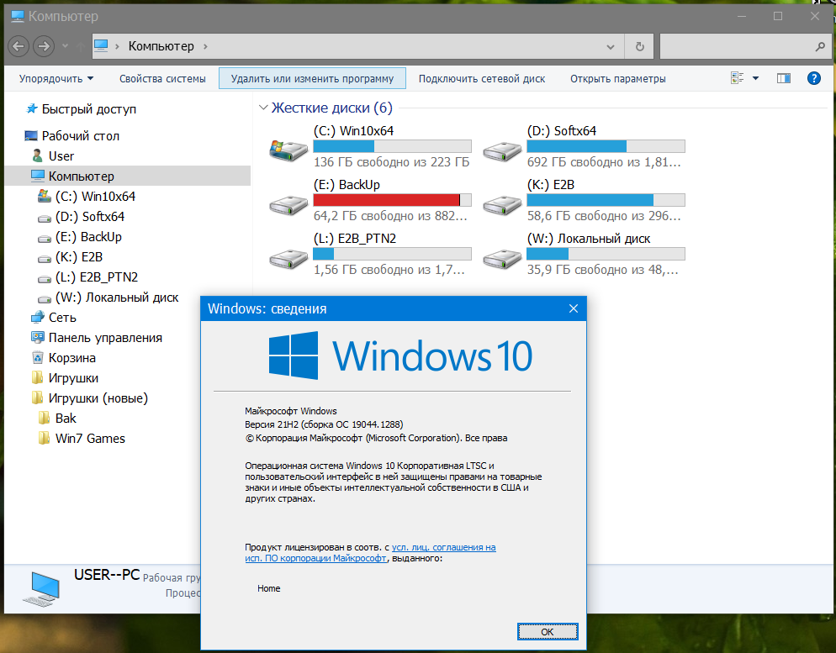Close the Windows: сведения dialog
The image size is (836, 653).
point(573,309)
